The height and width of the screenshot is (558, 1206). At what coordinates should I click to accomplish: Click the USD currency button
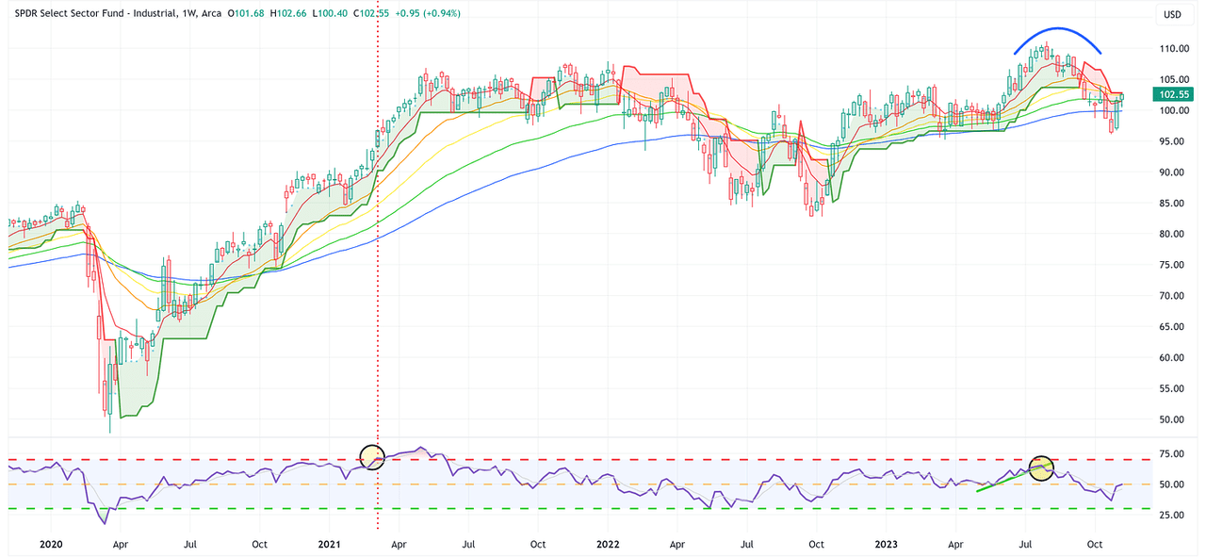click(1172, 14)
